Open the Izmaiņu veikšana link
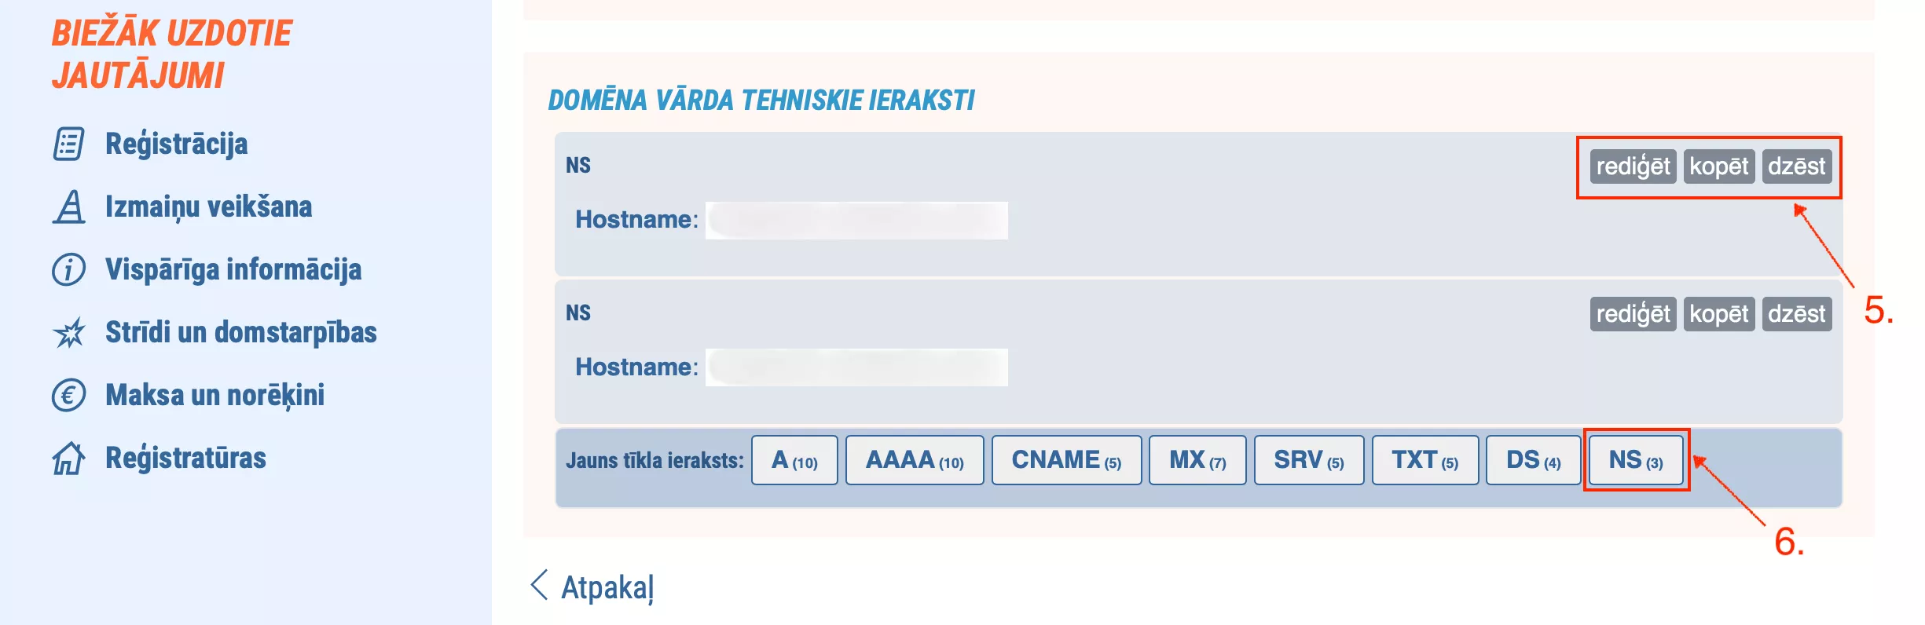1925x625 pixels. click(x=208, y=207)
